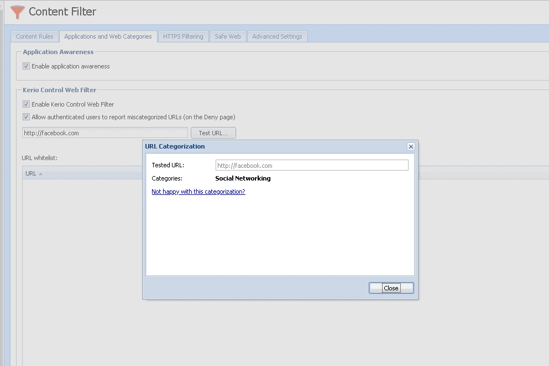549x366 pixels.
Task: Switch to the Content Rules tab
Action: tap(34, 36)
